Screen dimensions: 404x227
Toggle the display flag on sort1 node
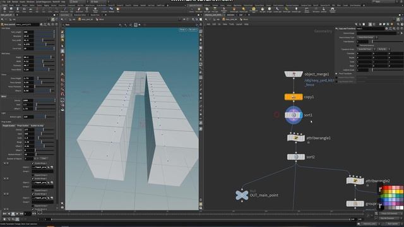[x=301, y=115]
